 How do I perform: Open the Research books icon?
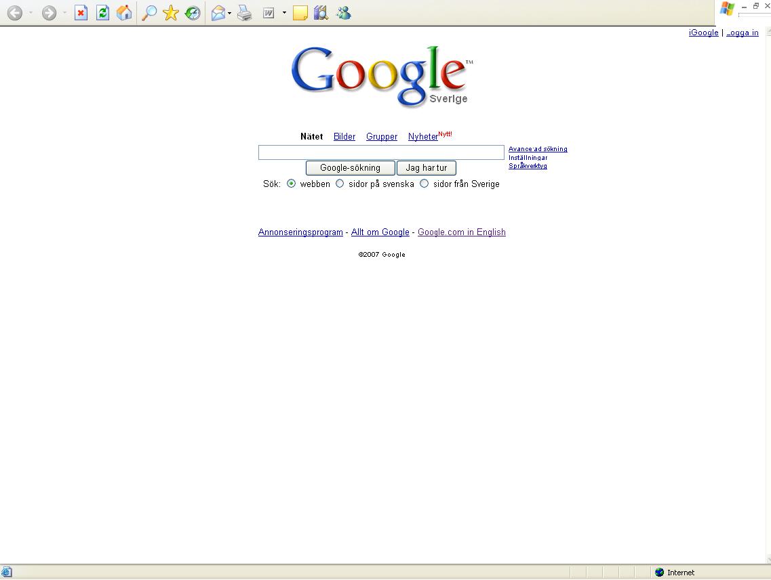[x=321, y=13]
